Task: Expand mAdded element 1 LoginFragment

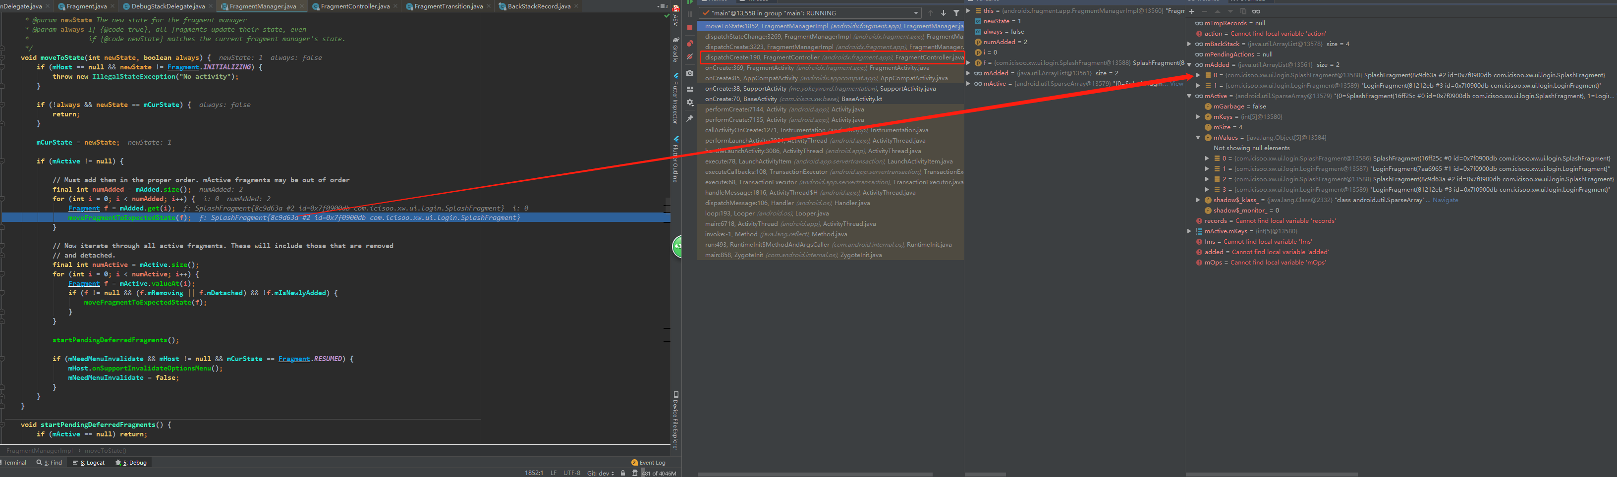Action: pyautogui.click(x=1198, y=85)
